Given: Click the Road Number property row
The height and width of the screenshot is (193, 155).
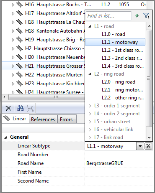Looking at the screenshot, I should pos(77,155).
